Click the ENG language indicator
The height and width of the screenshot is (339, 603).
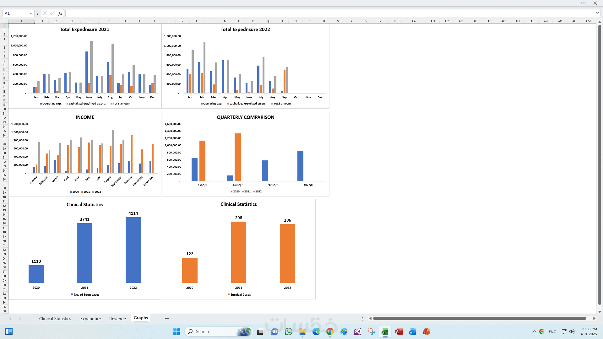552,332
